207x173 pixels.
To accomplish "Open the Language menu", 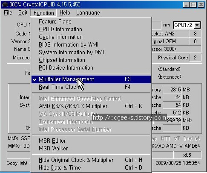I will [x=88, y=13].
